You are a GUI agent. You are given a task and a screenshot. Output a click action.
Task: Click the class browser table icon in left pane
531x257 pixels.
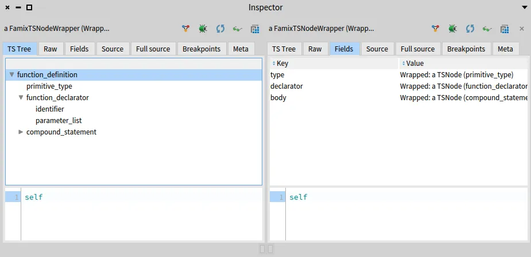click(255, 29)
